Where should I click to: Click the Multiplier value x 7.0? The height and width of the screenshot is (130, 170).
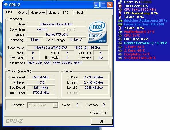pos(41,82)
